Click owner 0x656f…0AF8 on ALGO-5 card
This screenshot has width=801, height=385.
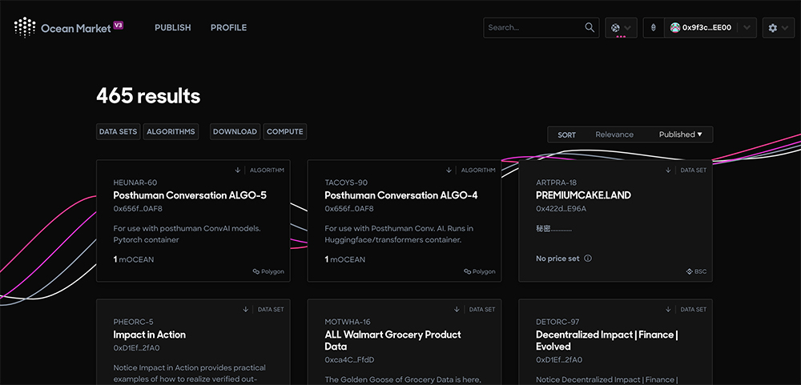click(x=138, y=208)
